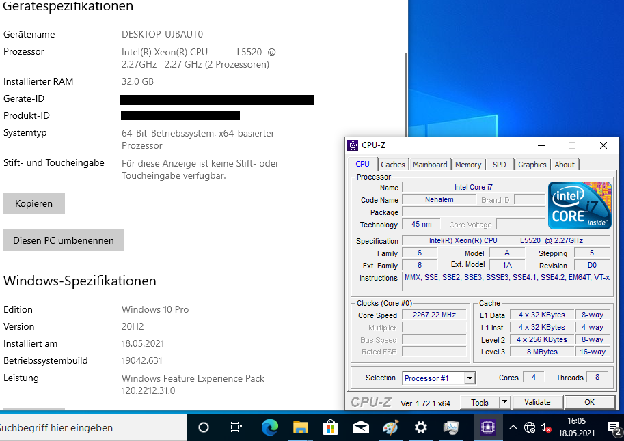The image size is (624, 441).
Task: Select the installed RAM value '32,0 GB'
Action: [x=137, y=81]
